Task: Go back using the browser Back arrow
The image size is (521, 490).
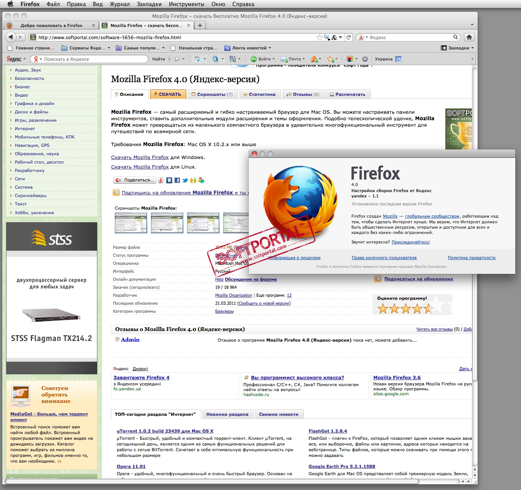Action: click(x=11, y=37)
